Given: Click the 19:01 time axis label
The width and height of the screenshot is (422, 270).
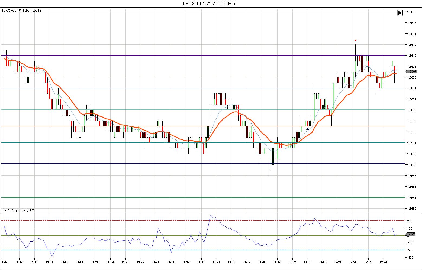Looking at the screenshot, I should click(x=338, y=262).
